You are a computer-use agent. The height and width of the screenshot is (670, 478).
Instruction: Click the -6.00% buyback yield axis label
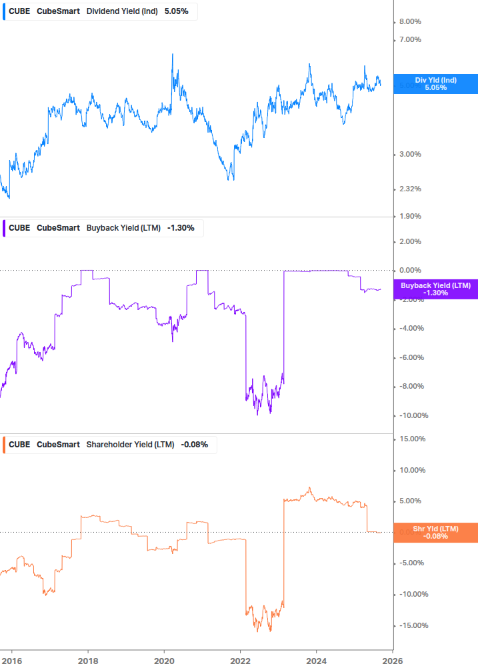[x=411, y=357]
